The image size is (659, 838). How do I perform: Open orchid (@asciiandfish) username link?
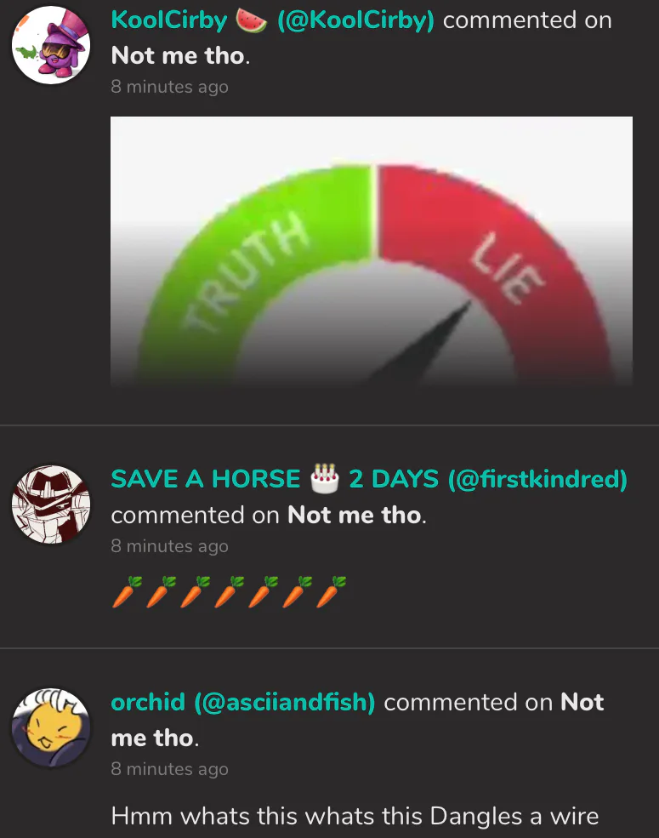[243, 702]
